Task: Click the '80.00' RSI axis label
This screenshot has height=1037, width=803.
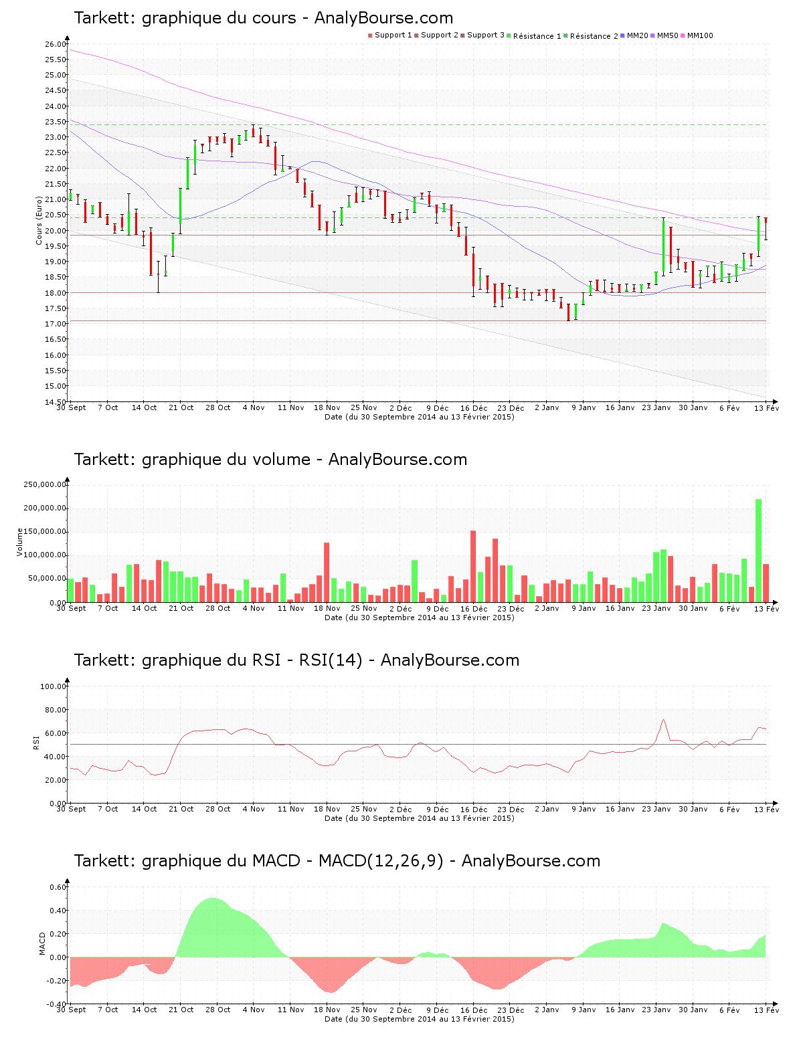Action: (56, 710)
